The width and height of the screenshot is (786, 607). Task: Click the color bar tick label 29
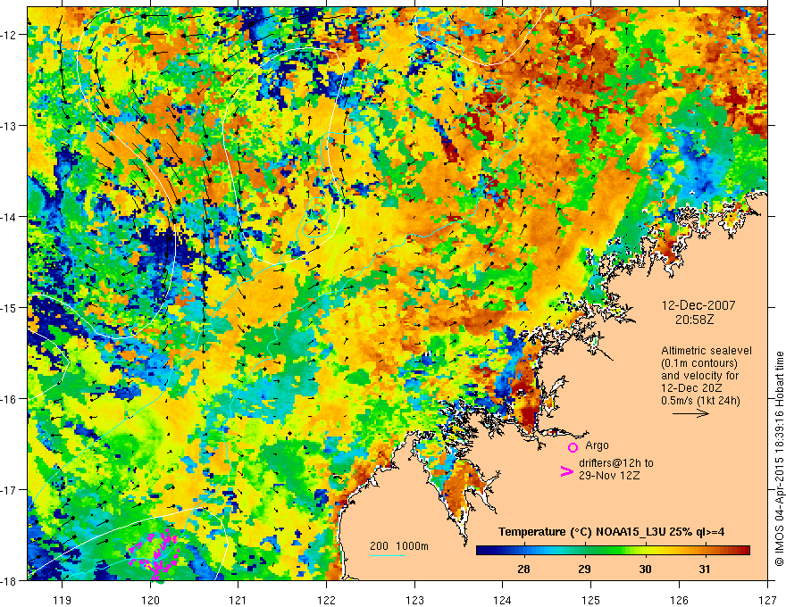tap(584, 570)
